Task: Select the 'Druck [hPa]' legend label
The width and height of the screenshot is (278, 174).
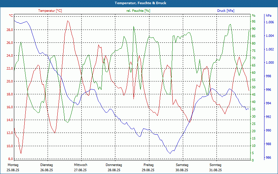Action: pyautogui.click(x=226, y=11)
